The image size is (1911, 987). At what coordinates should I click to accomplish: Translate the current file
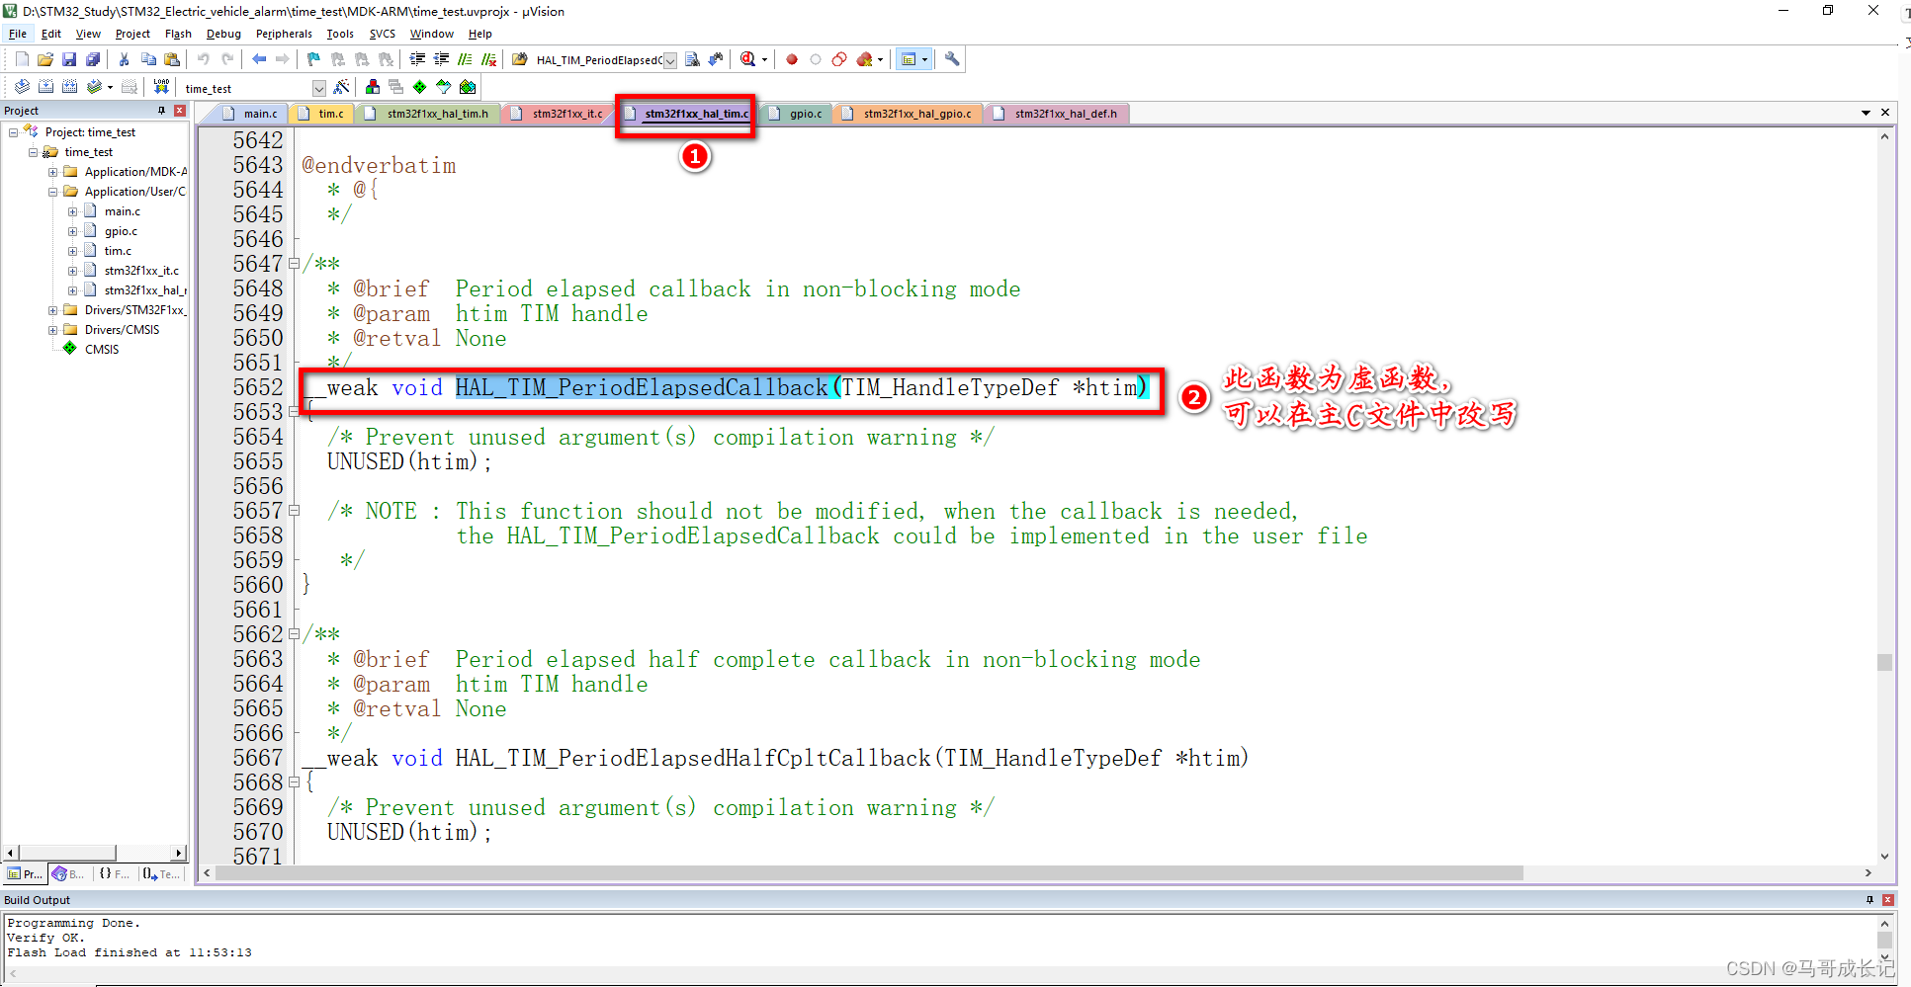[22, 87]
